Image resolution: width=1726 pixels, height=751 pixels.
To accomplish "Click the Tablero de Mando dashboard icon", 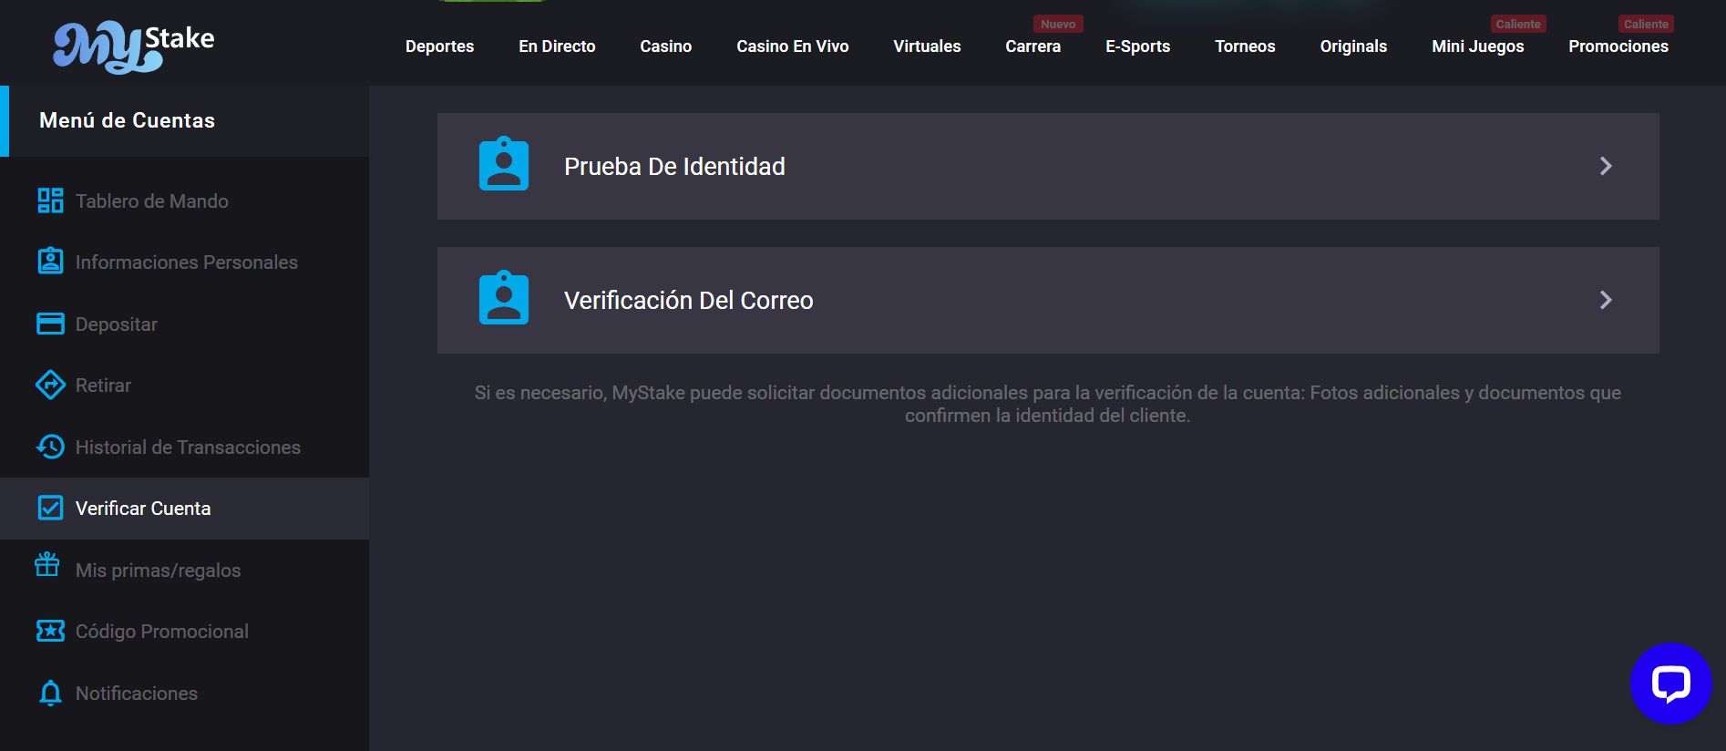I will click(50, 201).
